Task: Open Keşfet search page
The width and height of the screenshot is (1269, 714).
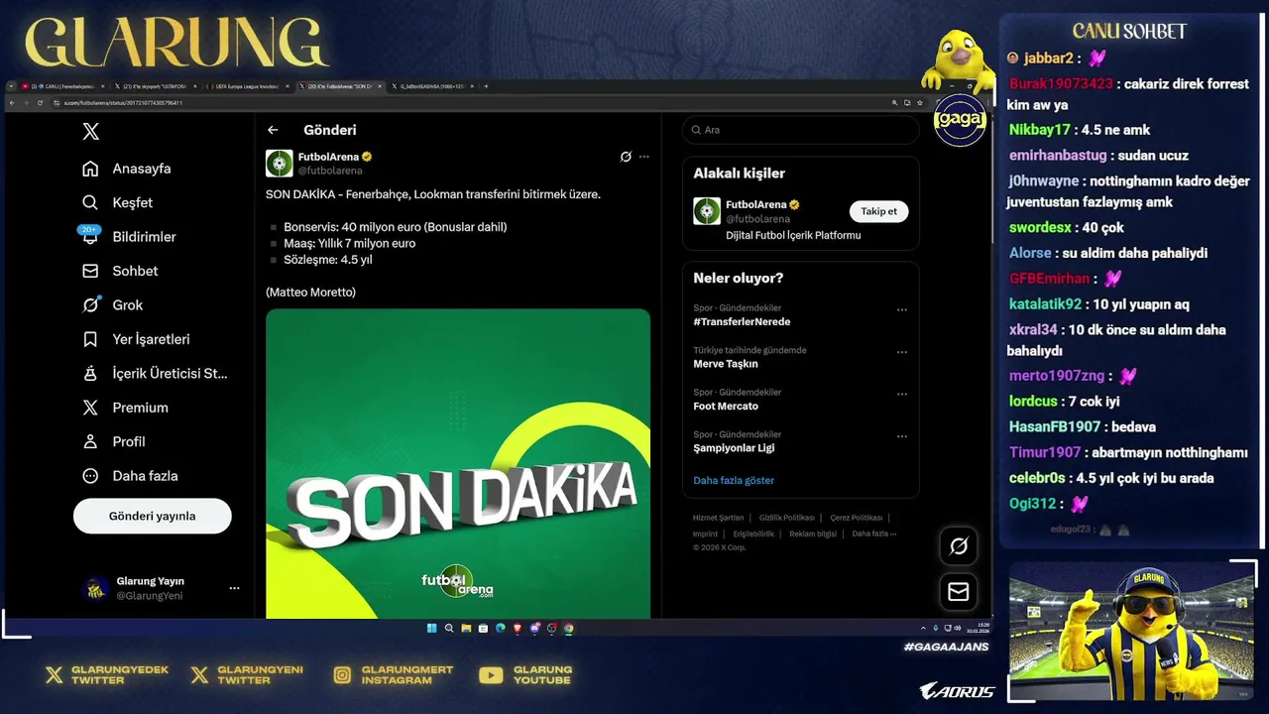Action: [117, 202]
